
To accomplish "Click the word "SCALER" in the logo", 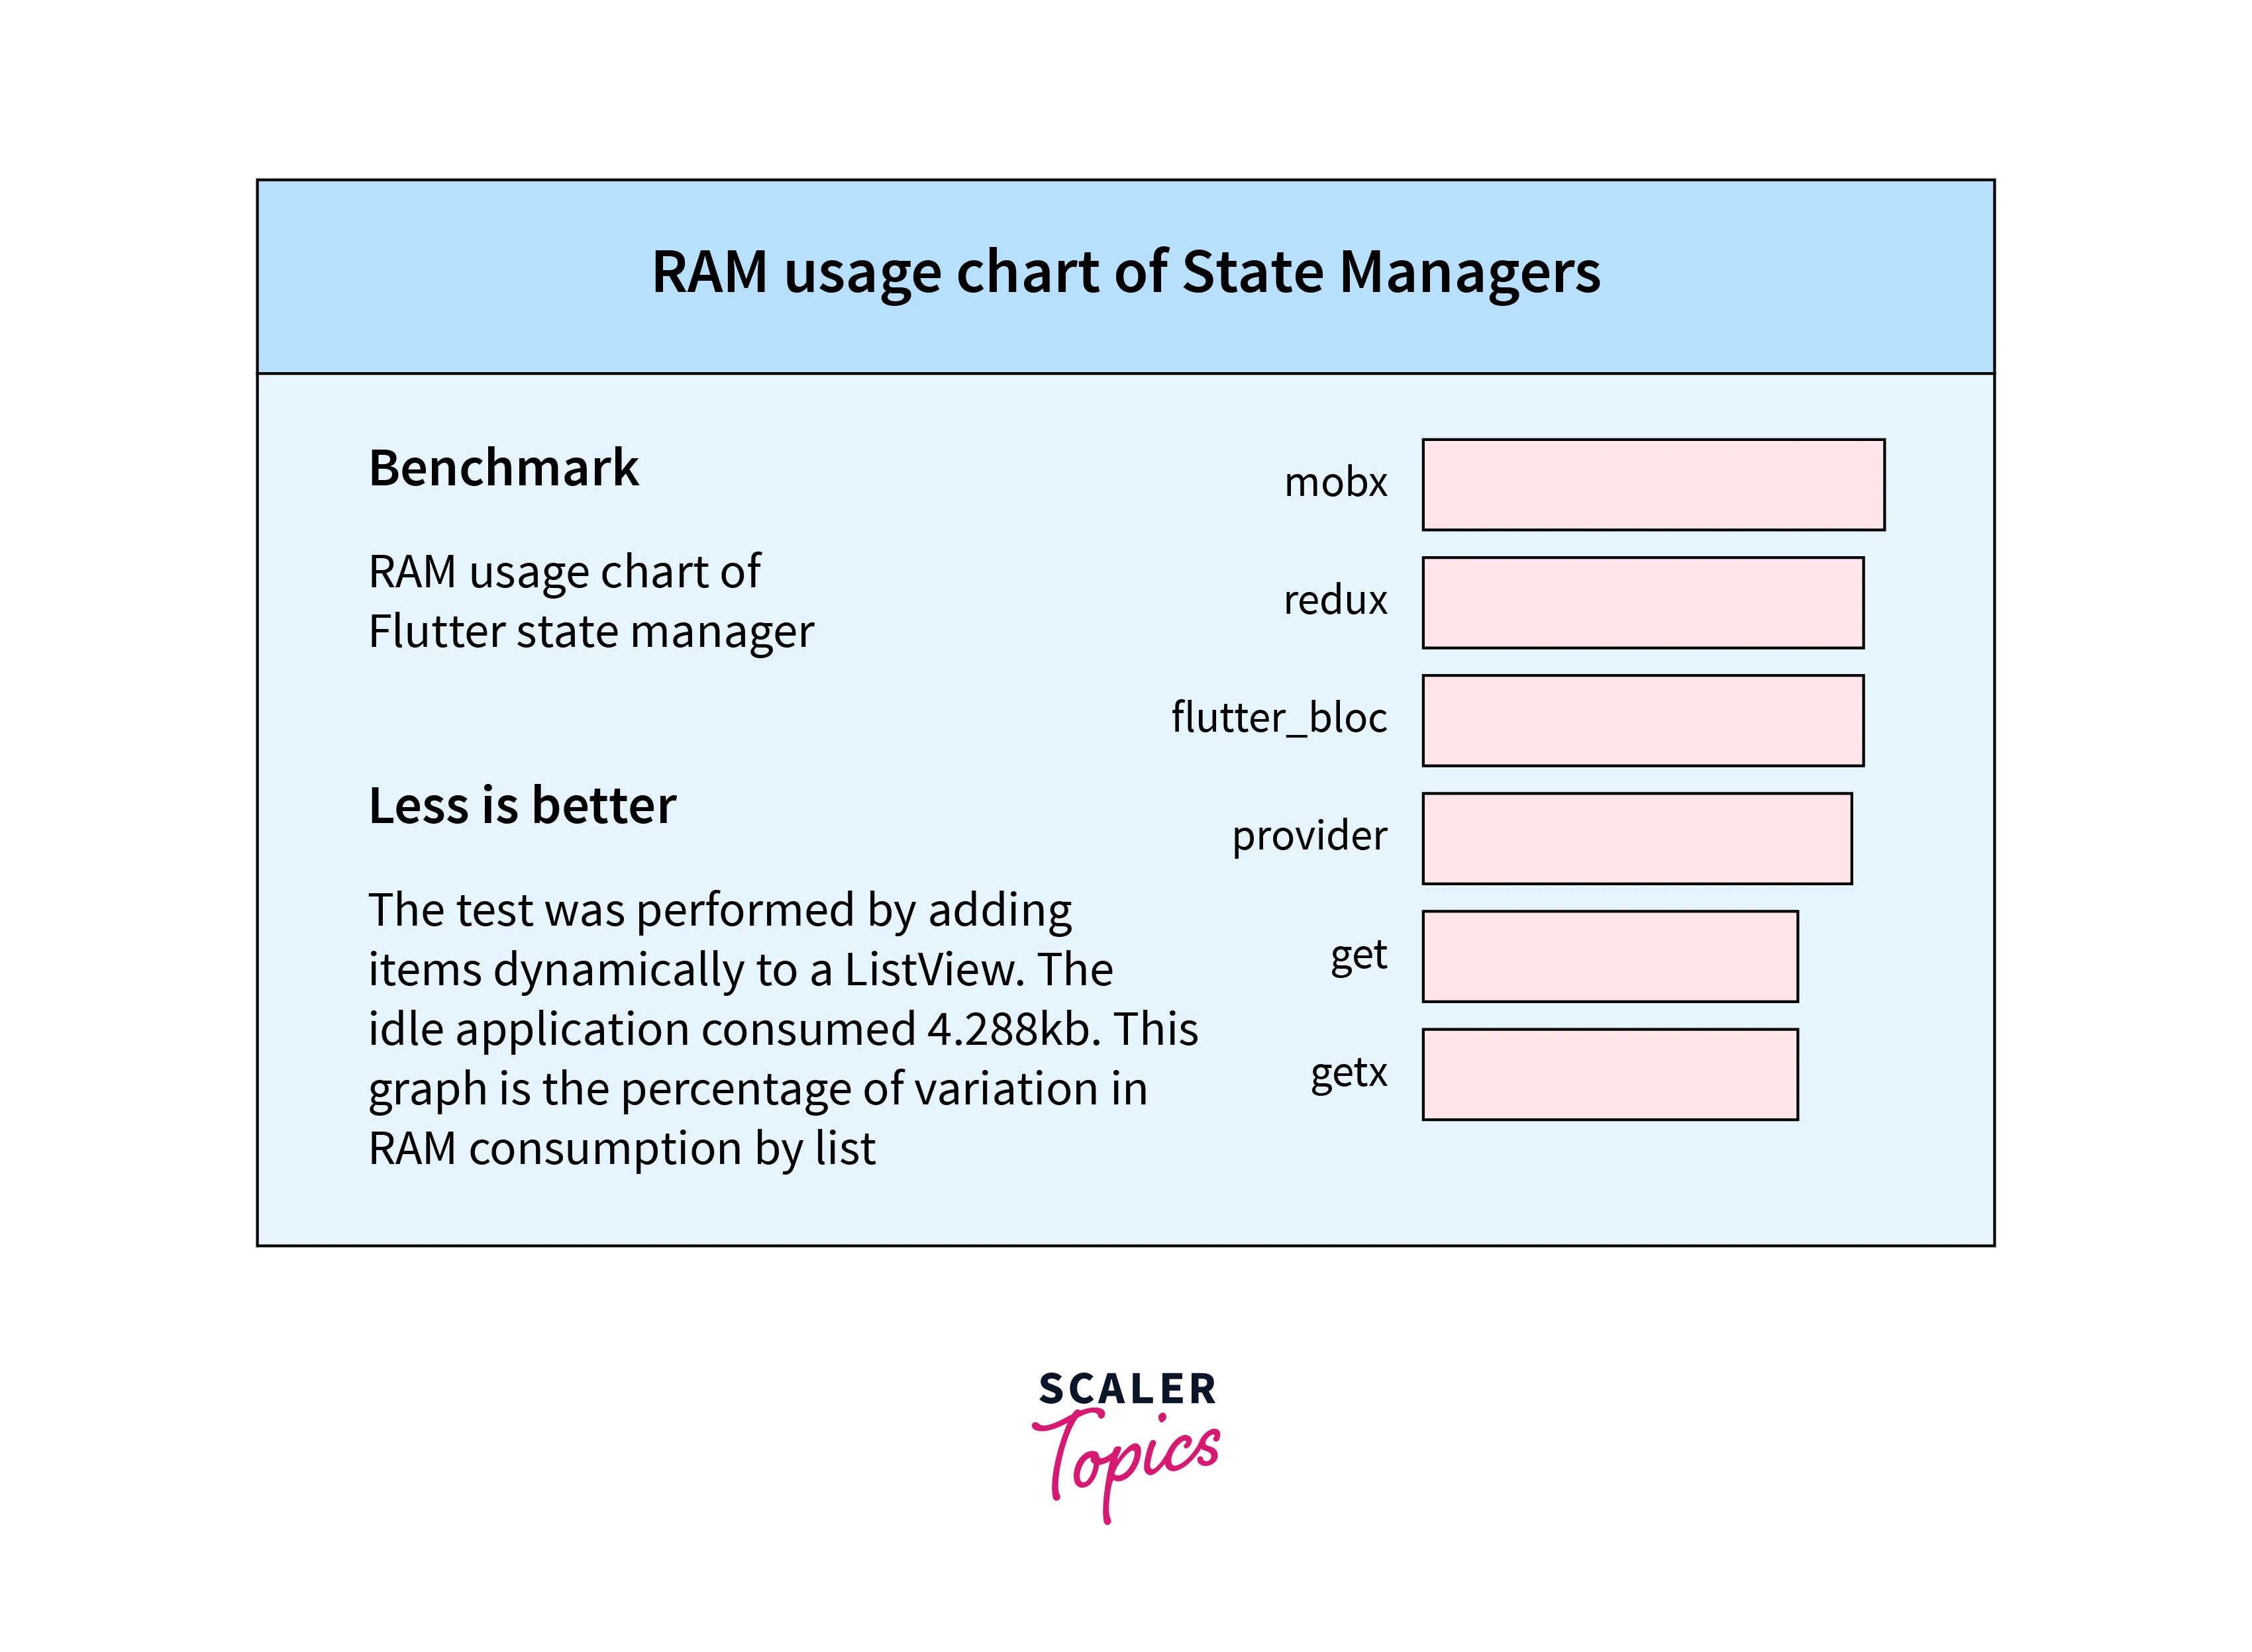I will click(x=1127, y=1389).
